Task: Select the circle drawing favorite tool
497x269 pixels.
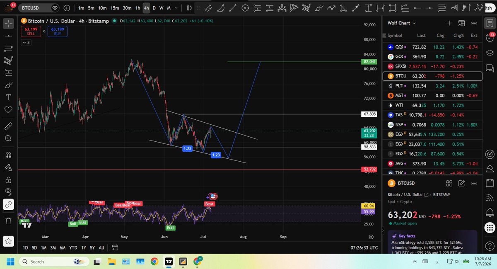Action: tap(245, 7)
